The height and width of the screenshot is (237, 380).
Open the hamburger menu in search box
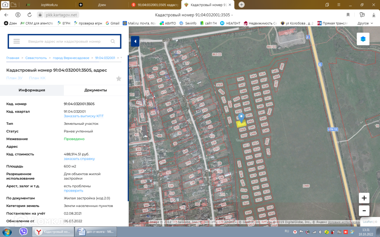click(x=16, y=41)
